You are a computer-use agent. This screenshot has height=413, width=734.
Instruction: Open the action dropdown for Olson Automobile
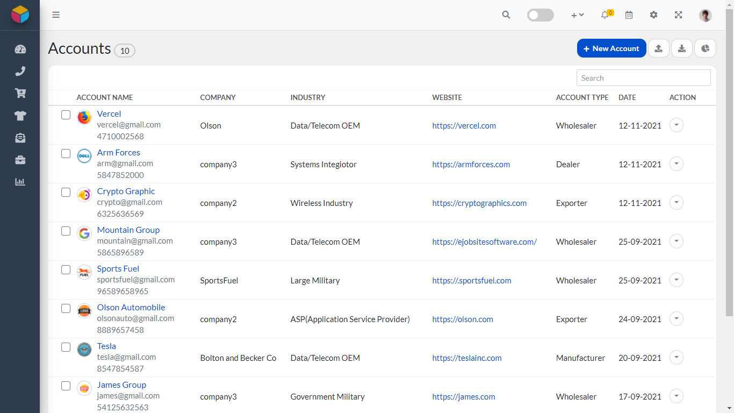677,319
